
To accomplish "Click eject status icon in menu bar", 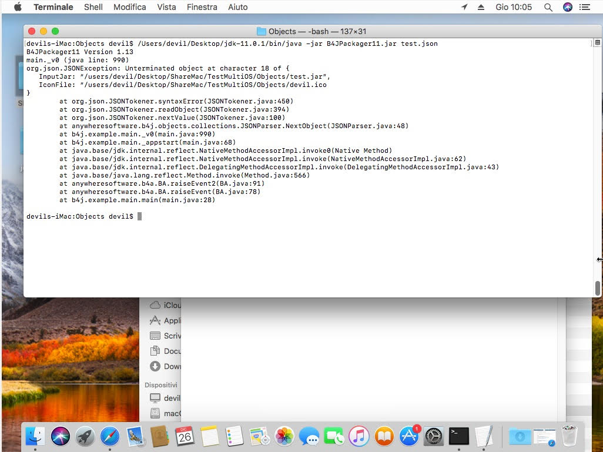I will (481, 7).
